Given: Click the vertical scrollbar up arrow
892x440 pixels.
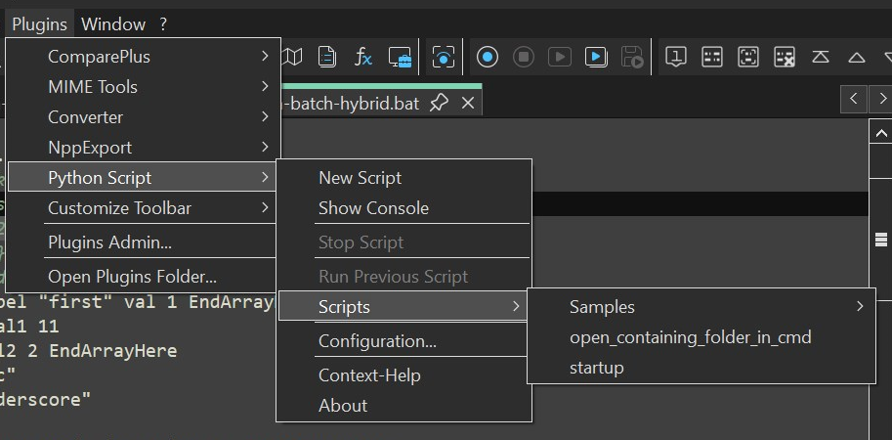Looking at the screenshot, I should click(x=879, y=132).
